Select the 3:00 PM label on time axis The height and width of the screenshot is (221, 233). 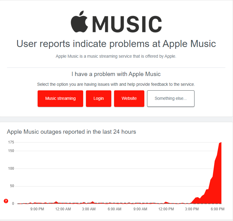tap(192, 209)
